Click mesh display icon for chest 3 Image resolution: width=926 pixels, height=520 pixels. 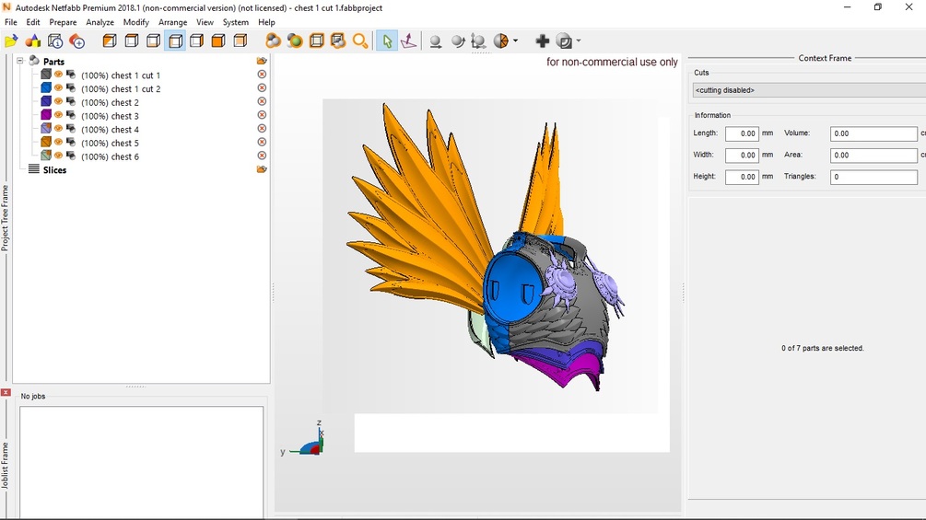71,116
